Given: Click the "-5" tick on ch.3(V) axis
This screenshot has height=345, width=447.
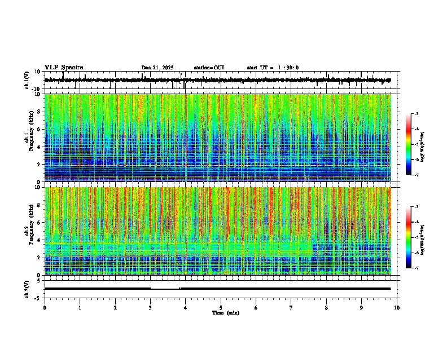Looking at the screenshot, I should pyautogui.click(x=38, y=298).
